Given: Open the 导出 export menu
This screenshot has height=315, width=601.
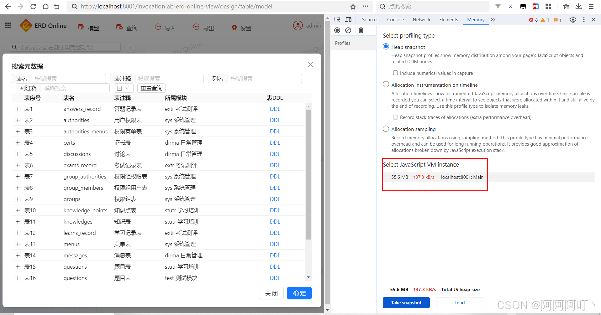Looking at the screenshot, I should click(204, 28).
